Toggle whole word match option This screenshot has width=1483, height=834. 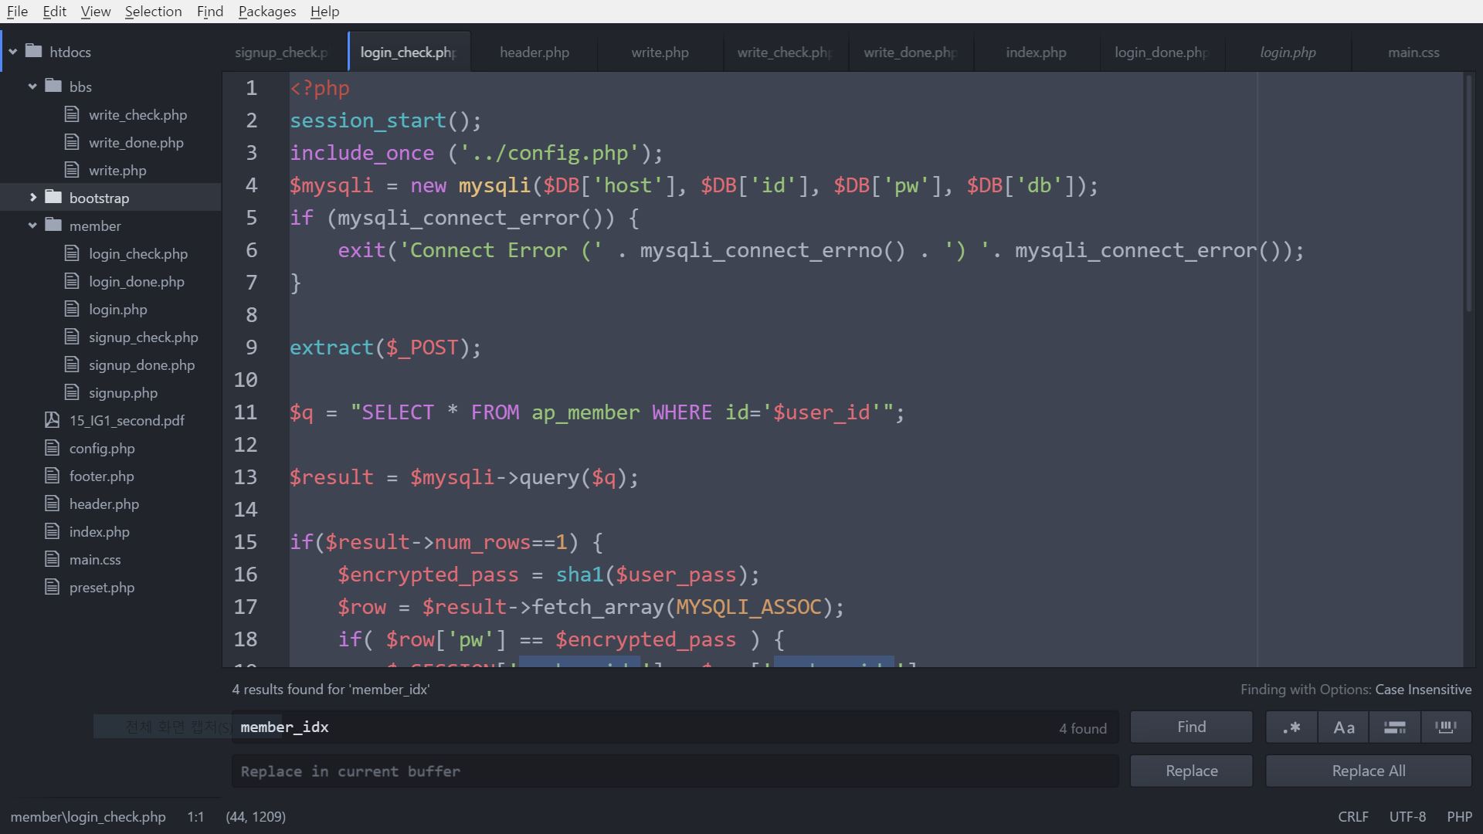1445,727
